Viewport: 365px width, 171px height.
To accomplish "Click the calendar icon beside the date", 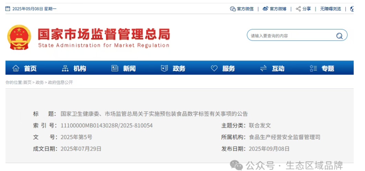I will [8, 9].
